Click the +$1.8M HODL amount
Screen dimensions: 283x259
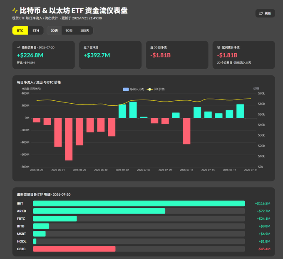click(x=264, y=242)
